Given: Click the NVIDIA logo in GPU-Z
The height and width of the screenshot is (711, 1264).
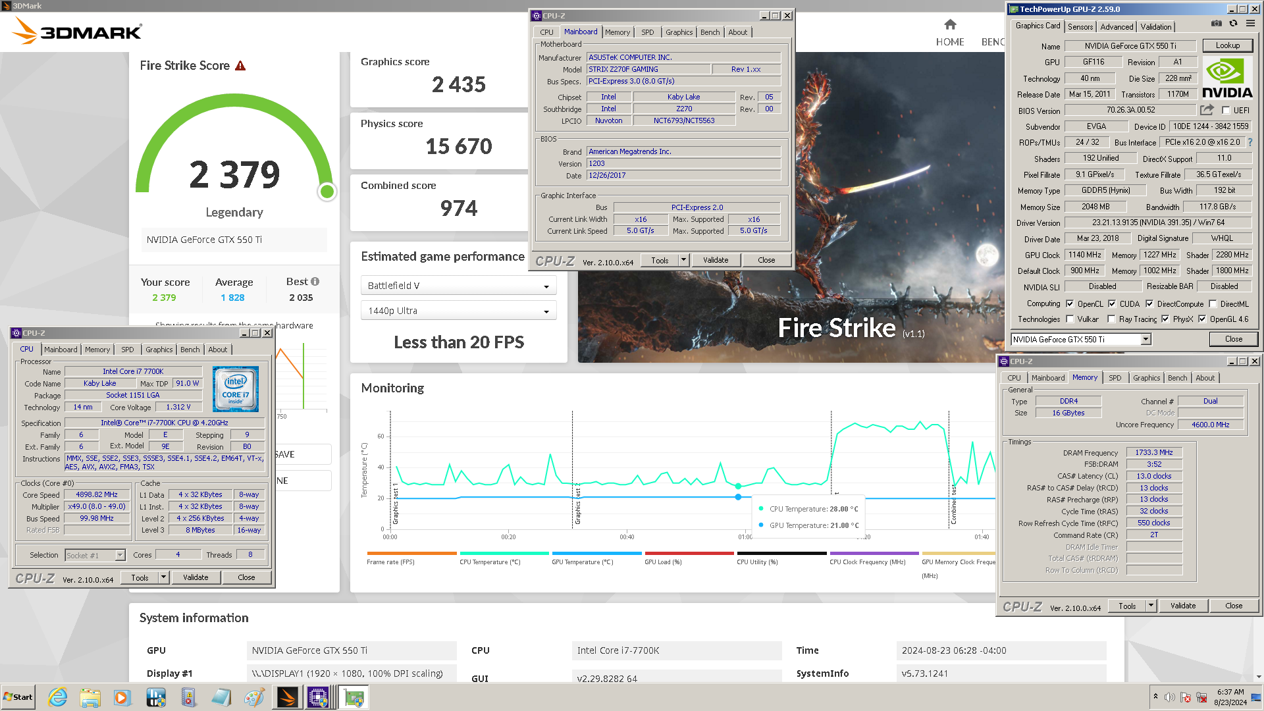Looking at the screenshot, I should point(1226,78).
